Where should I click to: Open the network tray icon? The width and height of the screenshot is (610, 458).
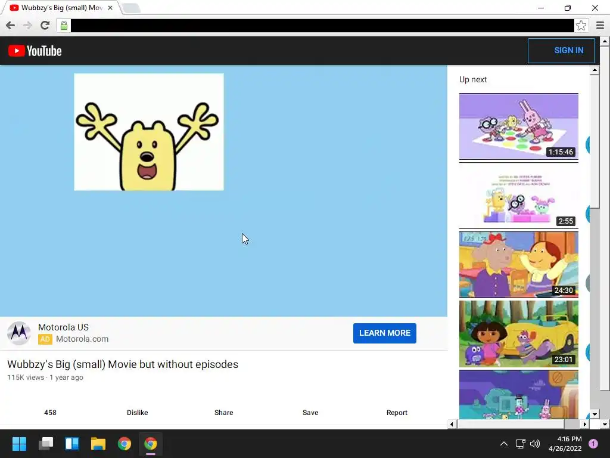[520, 444]
